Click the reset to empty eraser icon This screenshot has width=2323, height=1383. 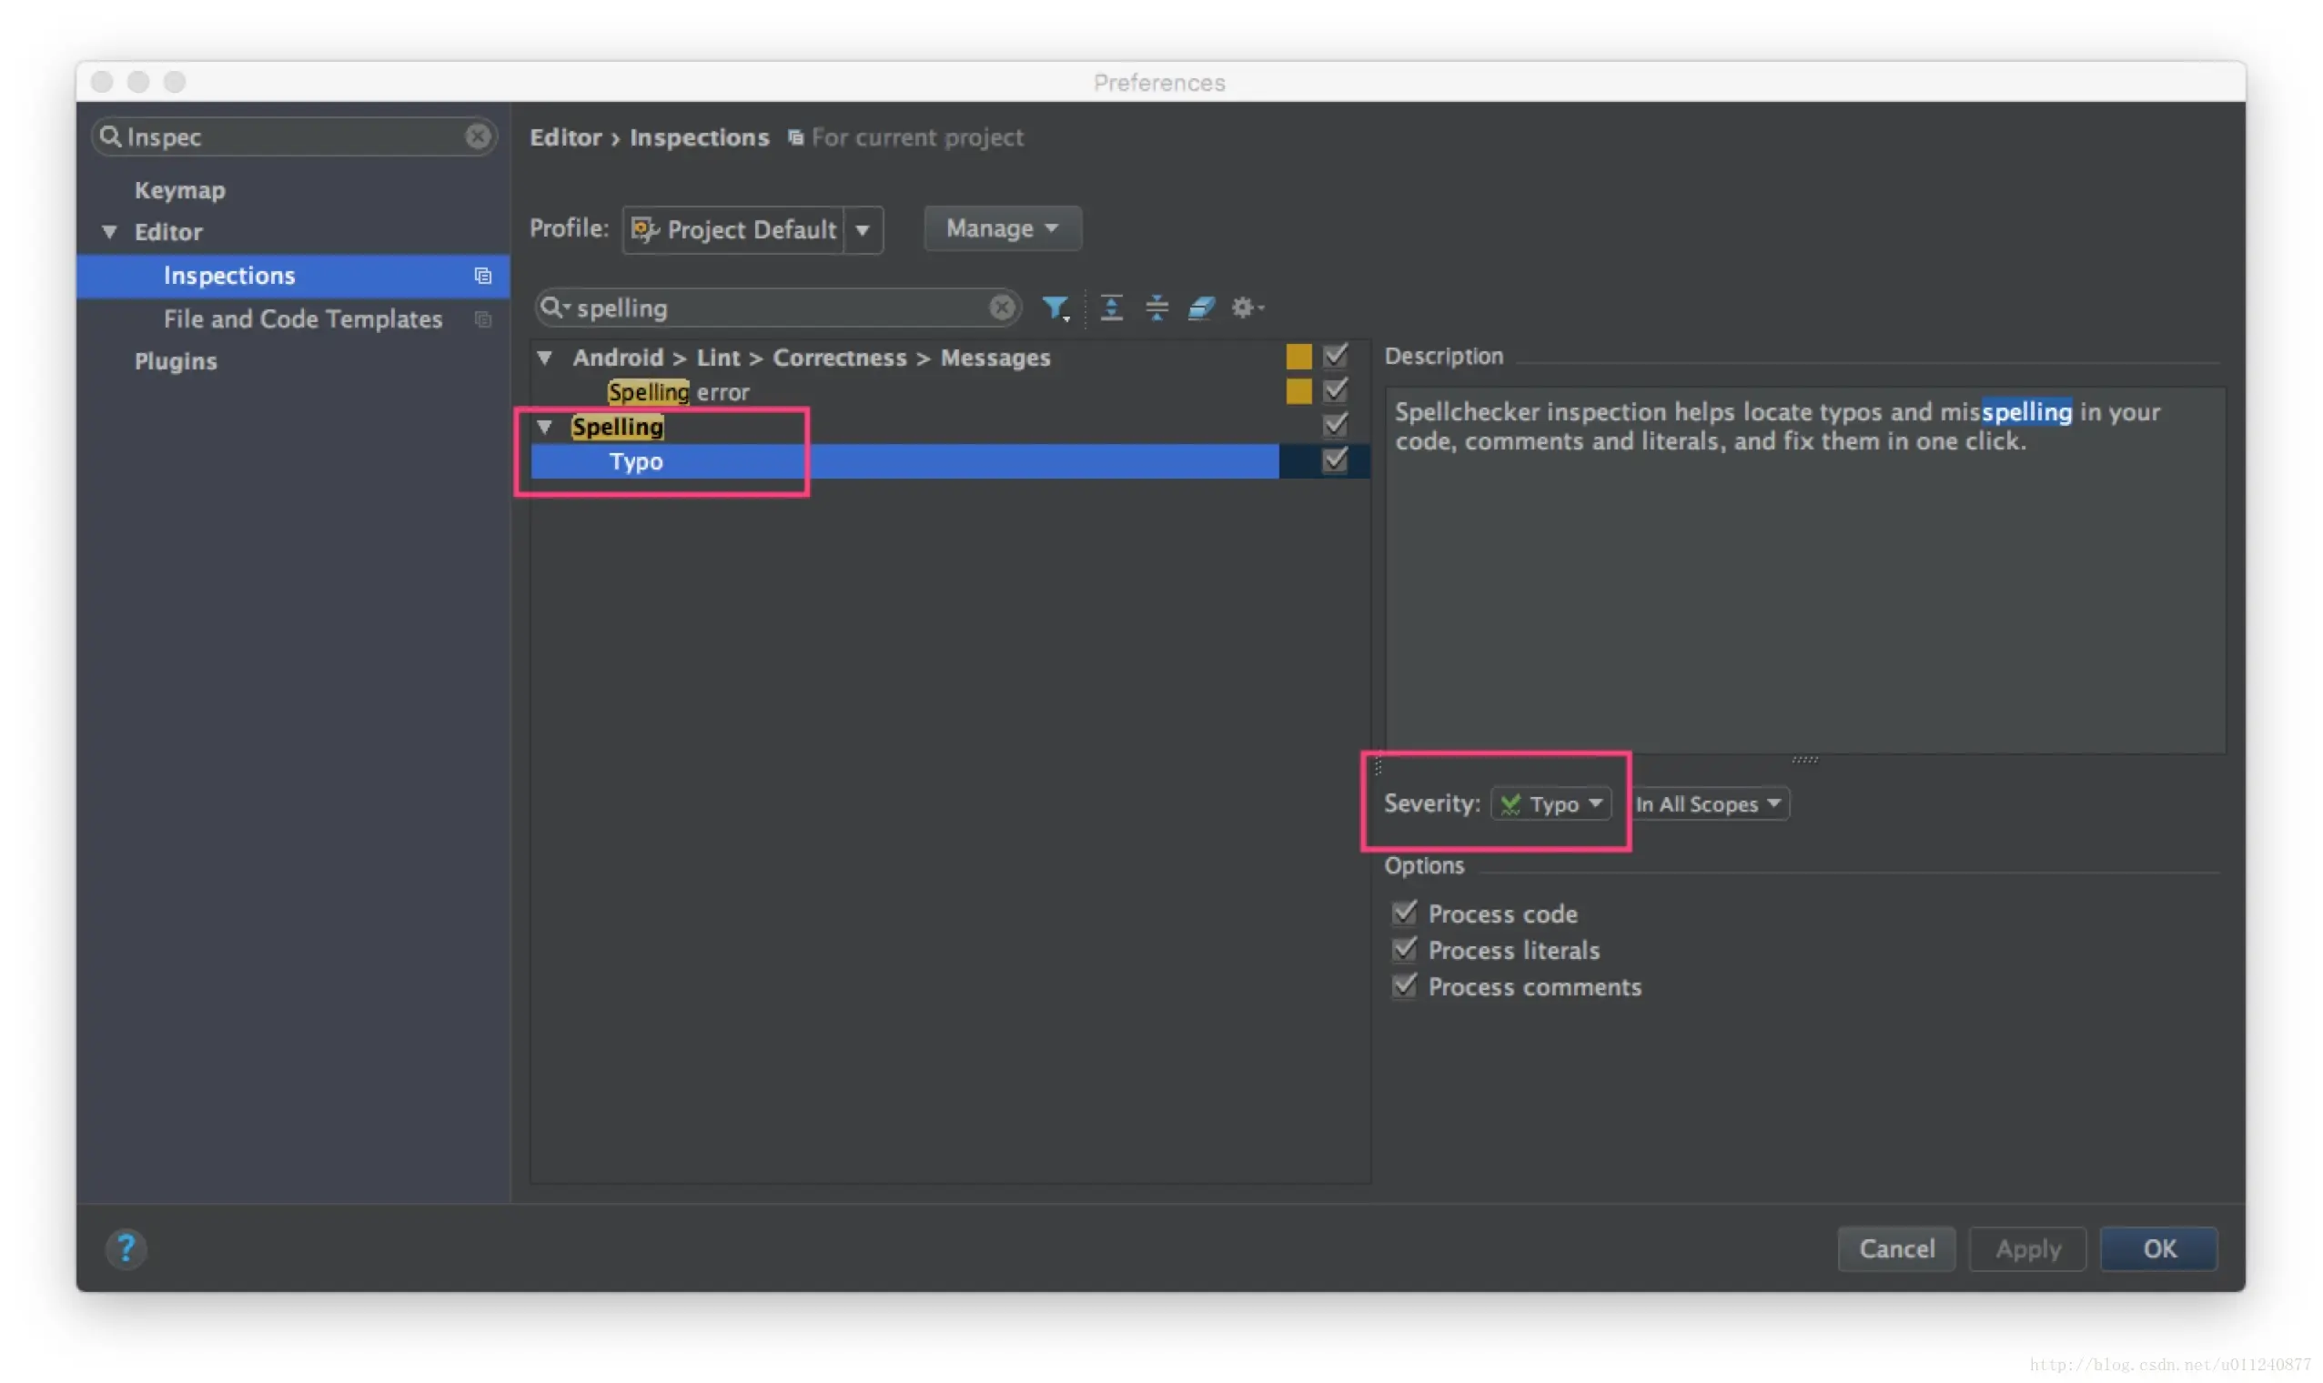click(1201, 308)
